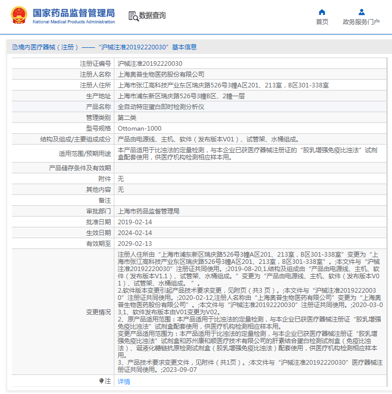The width and height of the screenshot is (392, 394).
Task: Click model value Ottoman-1000
Action: pos(140,129)
